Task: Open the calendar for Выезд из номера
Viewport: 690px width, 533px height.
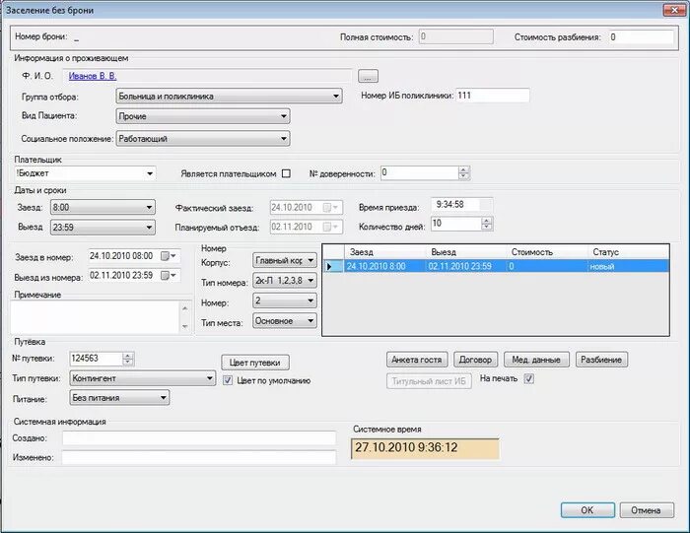Action: (x=169, y=276)
